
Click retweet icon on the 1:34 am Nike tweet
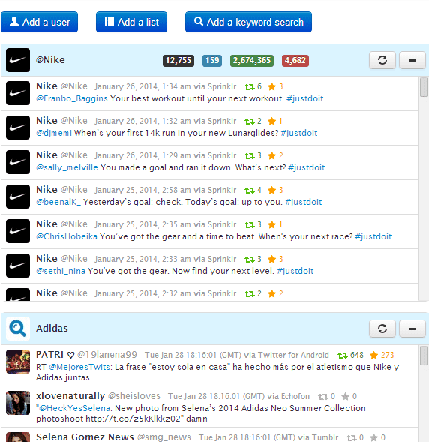coord(250,87)
